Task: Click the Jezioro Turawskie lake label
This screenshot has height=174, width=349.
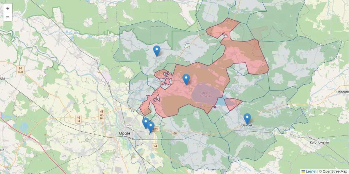Action: point(206,94)
